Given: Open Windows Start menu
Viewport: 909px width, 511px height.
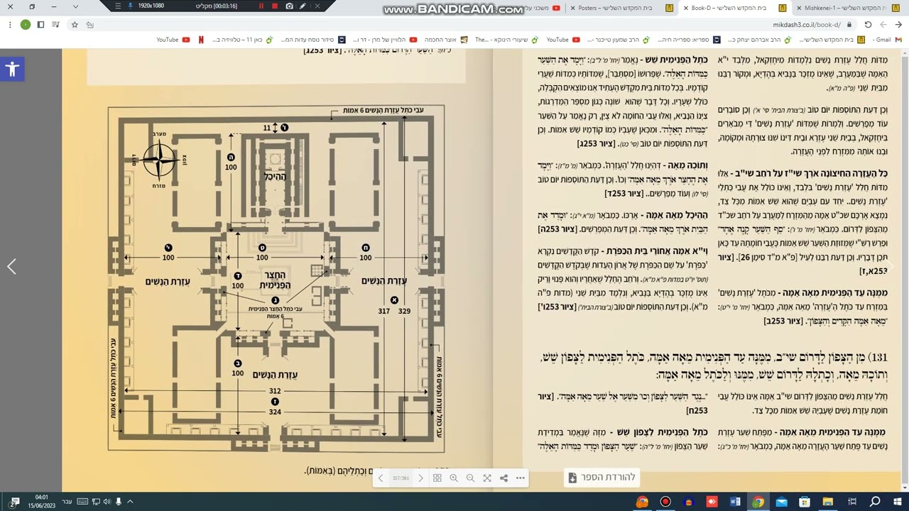Looking at the screenshot, I should pos(897,502).
